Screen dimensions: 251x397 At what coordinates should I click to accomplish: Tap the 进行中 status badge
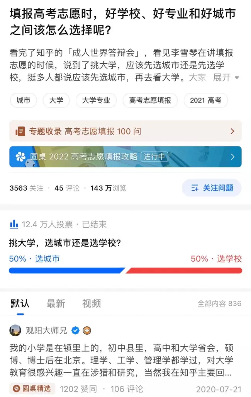154,157
